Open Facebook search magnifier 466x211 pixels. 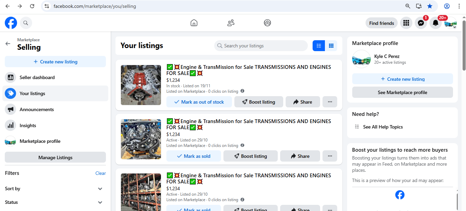(x=26, y=23)
